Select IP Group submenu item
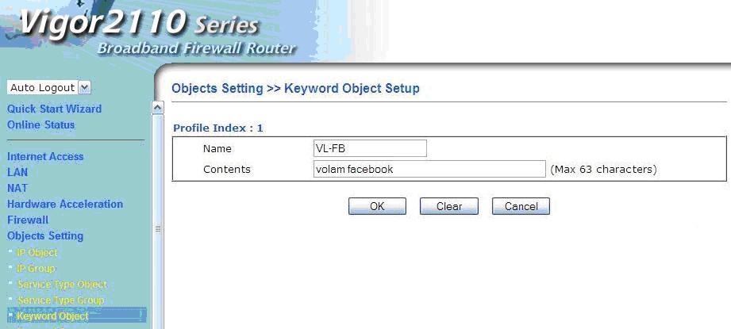 36,269
